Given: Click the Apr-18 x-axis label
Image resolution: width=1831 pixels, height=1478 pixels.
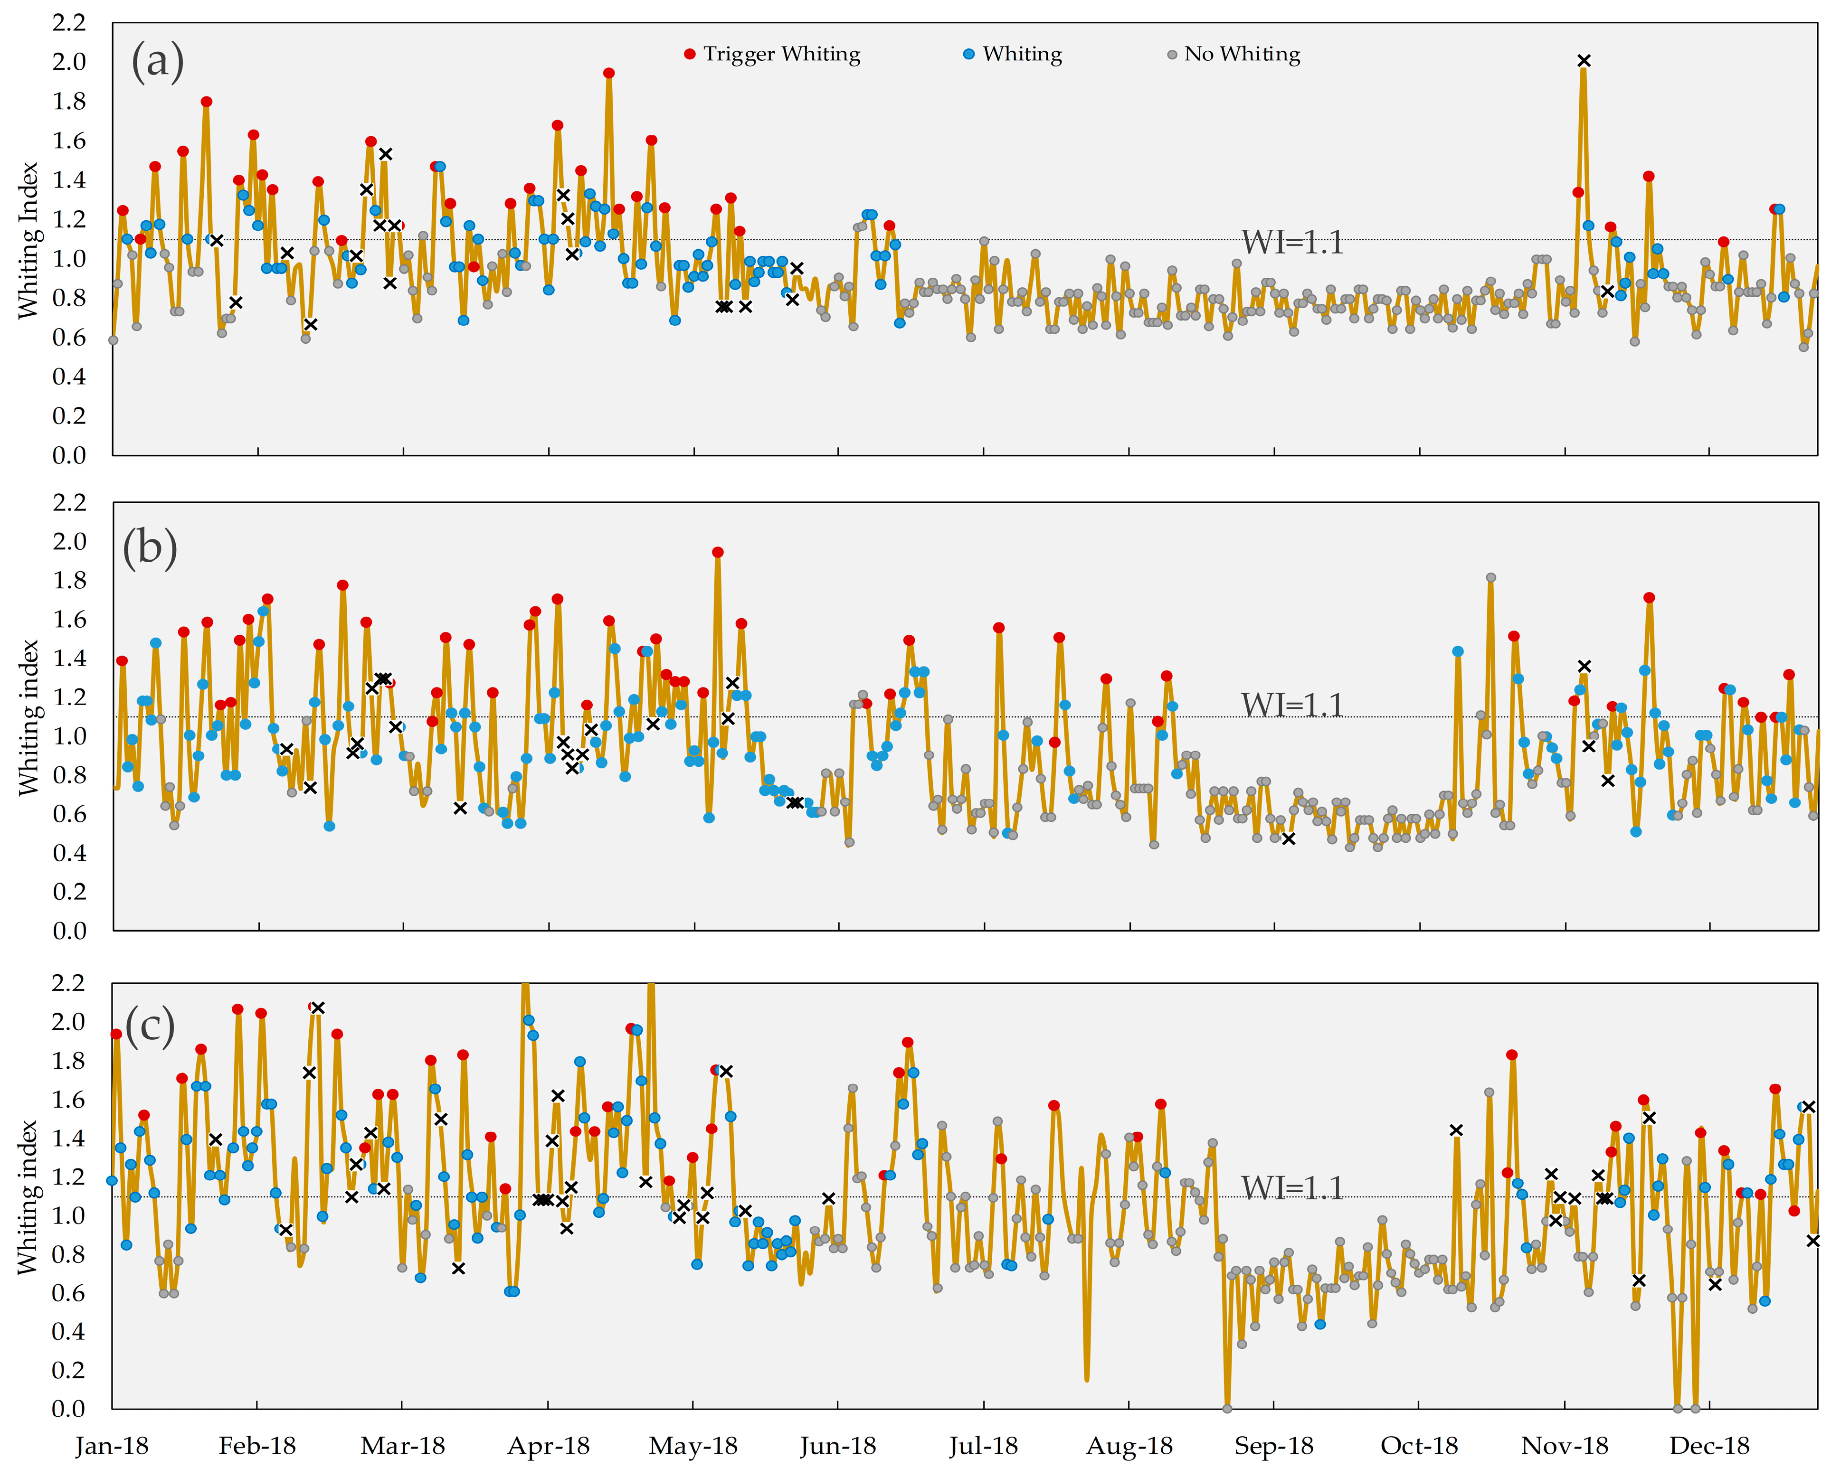Looking at the screenshot, I should [549, 1446].
